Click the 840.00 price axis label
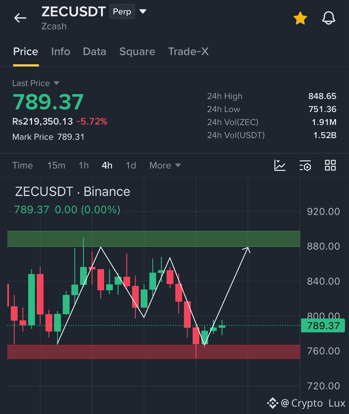The height and width of the screenshot is (414, 349). point(323,281)
